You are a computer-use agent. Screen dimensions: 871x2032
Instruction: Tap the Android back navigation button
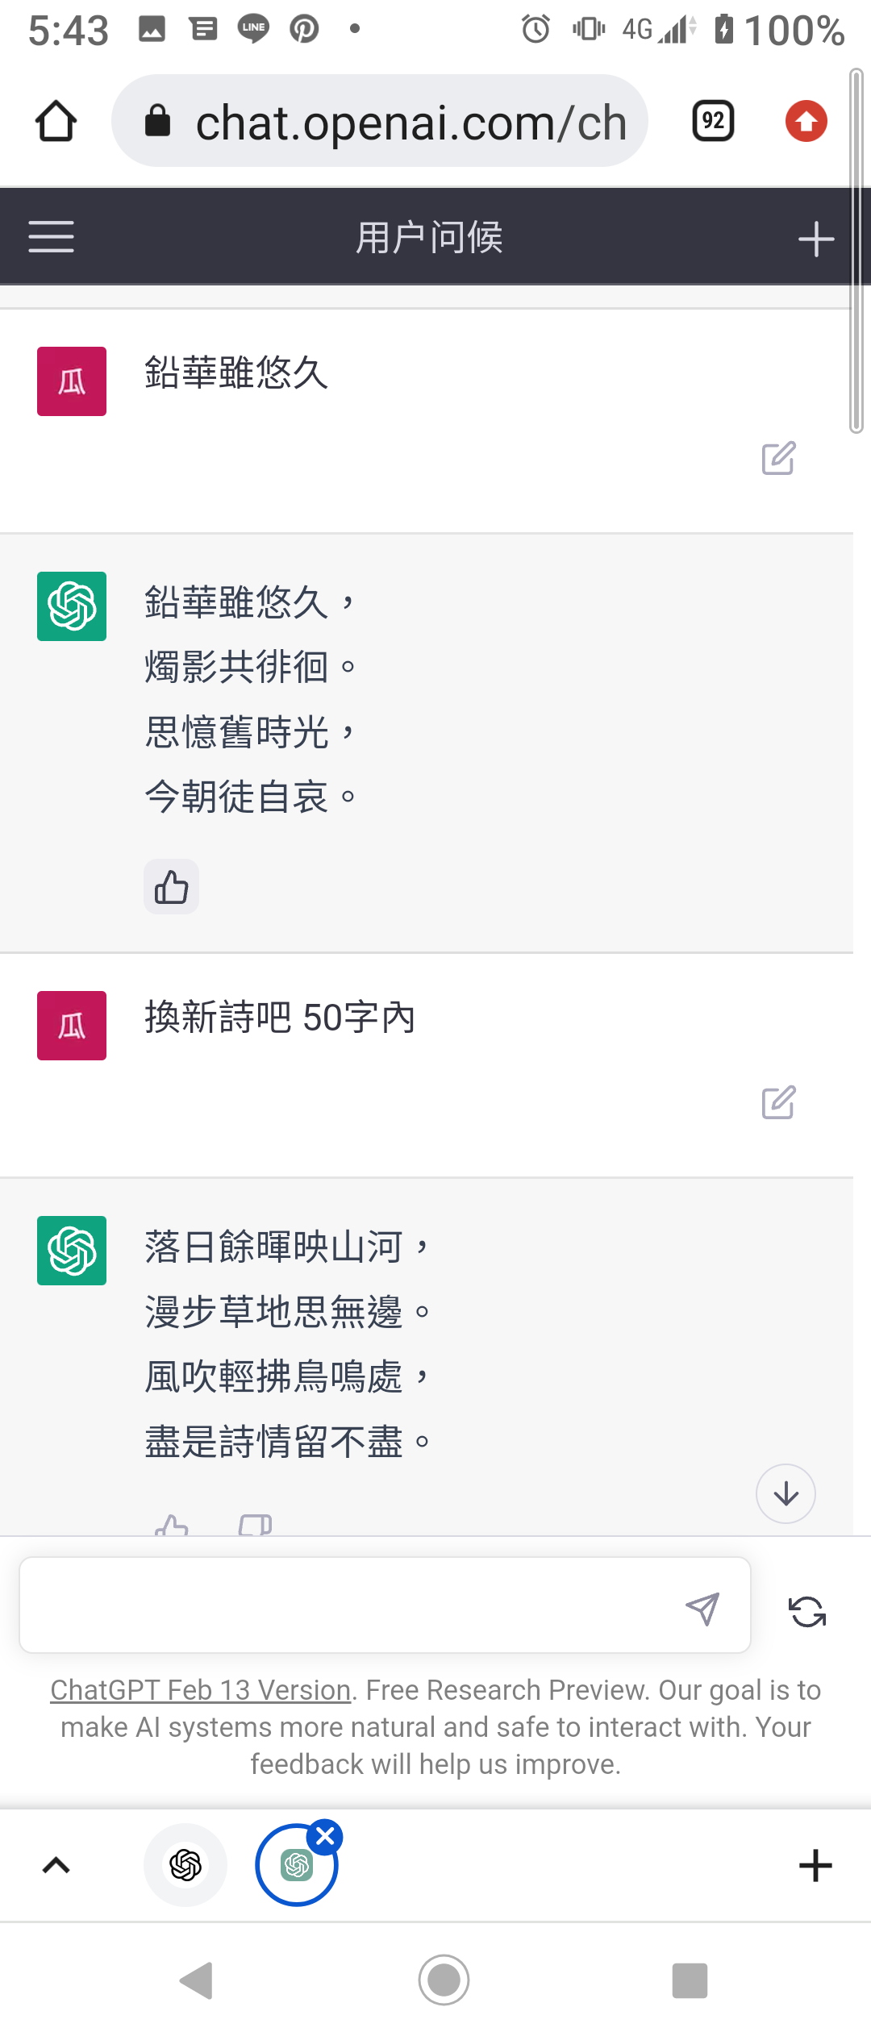coord(196,1980)
